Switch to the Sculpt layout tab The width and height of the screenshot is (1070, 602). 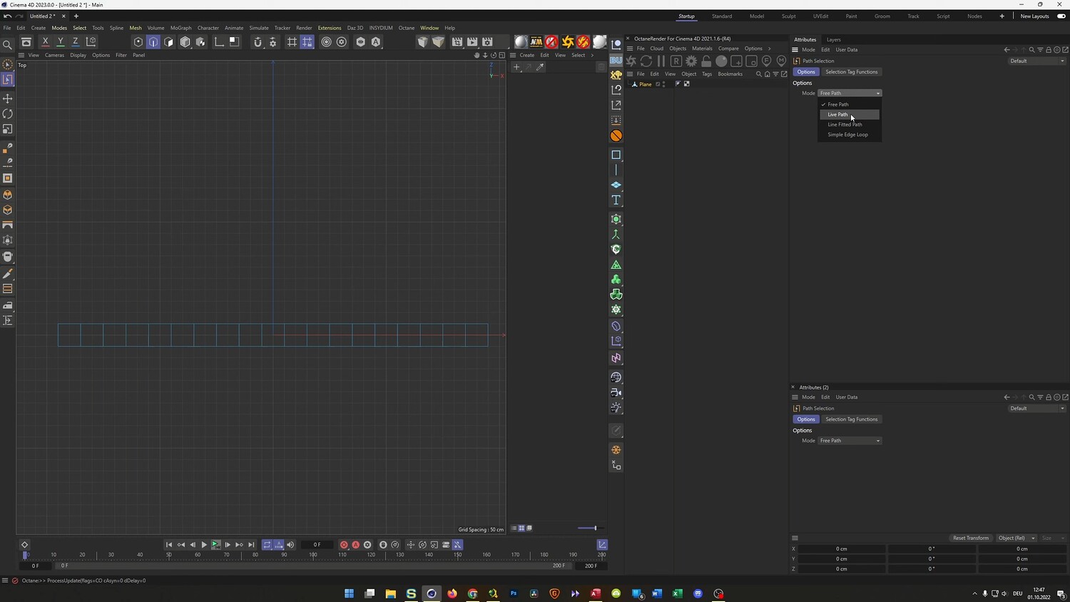tap(788, 16)
